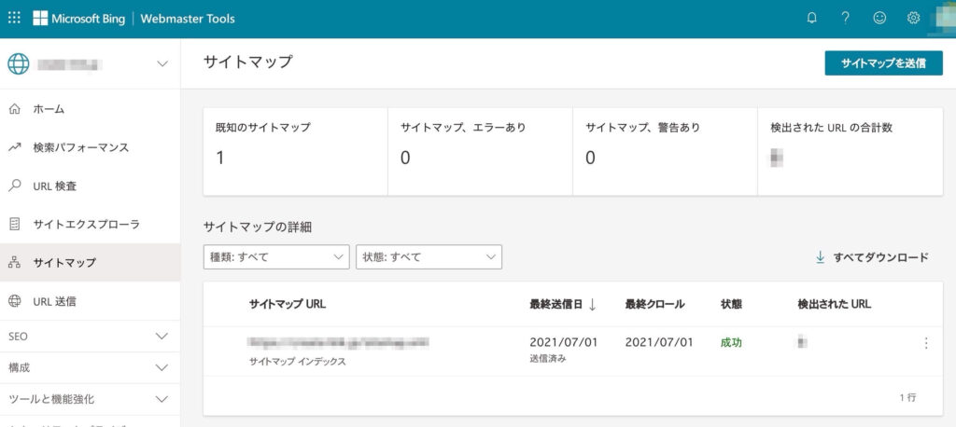Click the magnifier icon beside URL 検査
The width and height of the screenshot is (956, 427).
(15, 186)
